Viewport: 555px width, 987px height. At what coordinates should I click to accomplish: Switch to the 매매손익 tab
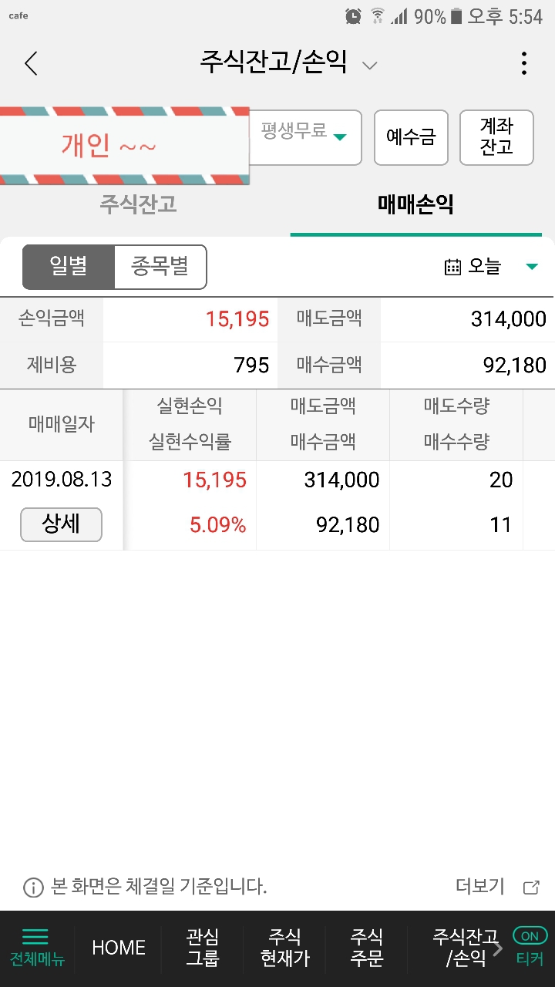point(416,204)
